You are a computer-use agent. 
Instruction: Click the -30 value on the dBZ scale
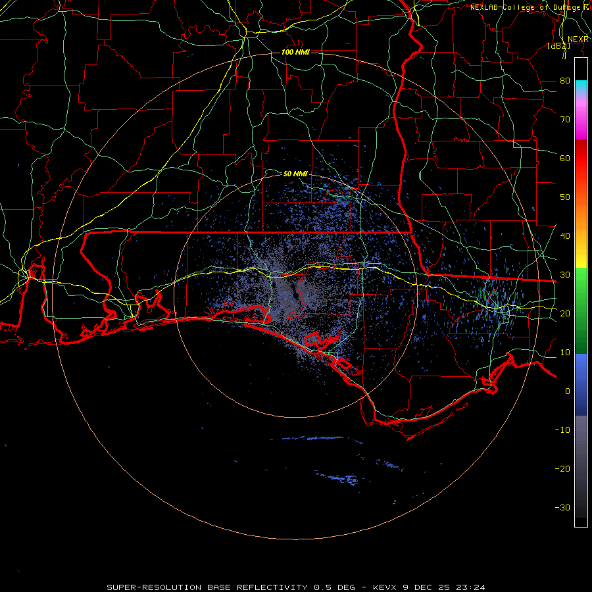pyautogui.click(x=562, y=507)
